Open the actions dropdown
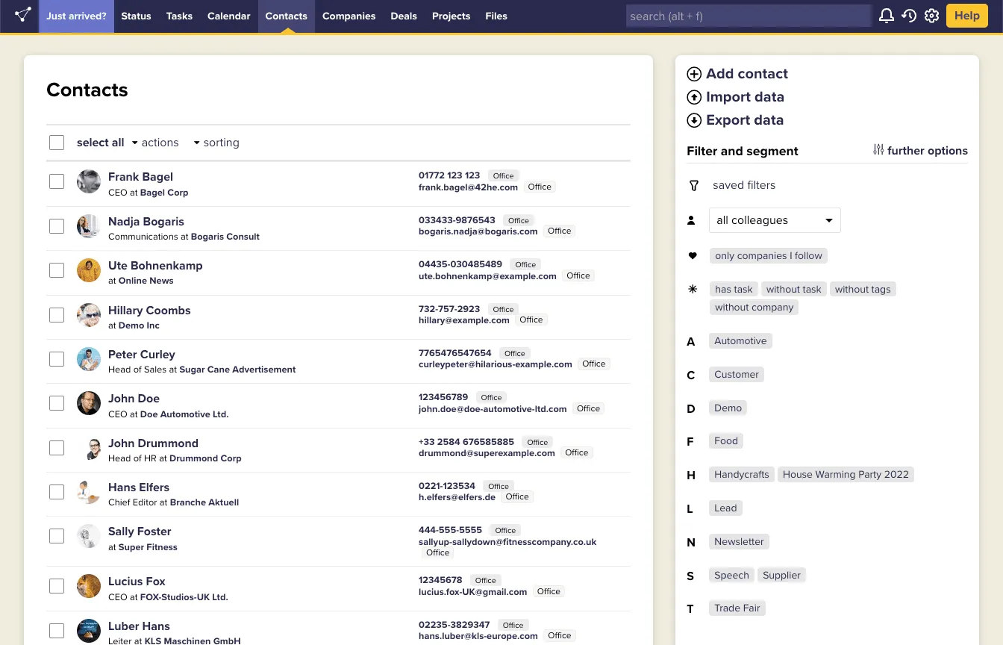Image resolution: width=1003 pixels, height=645 pixels. (155, 143)
